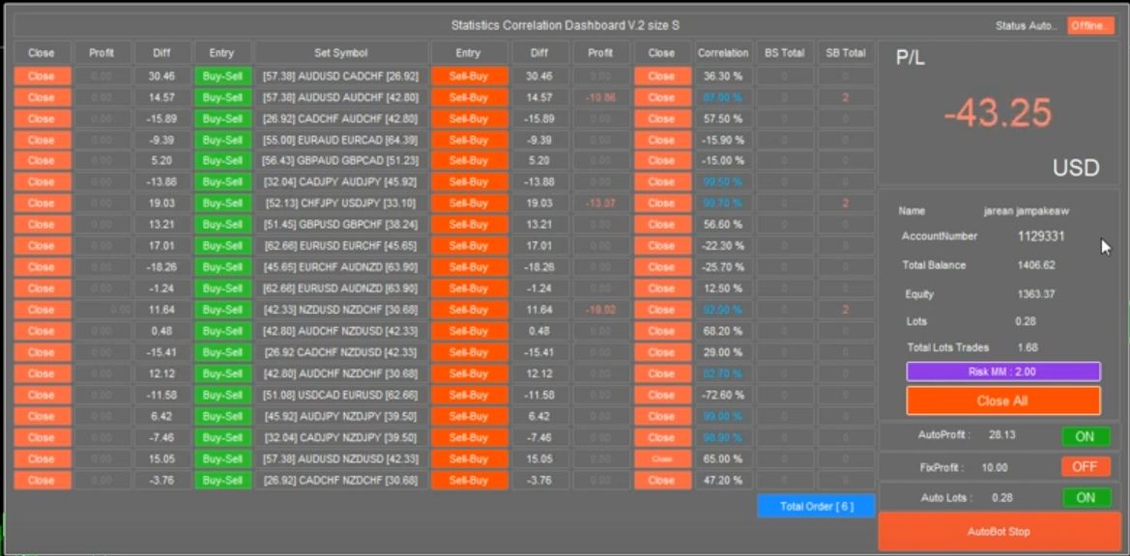Toggle the FixProfit OFF switch
The height and width of the screenshot is (556, 1130).
(x=1087, y=467)
